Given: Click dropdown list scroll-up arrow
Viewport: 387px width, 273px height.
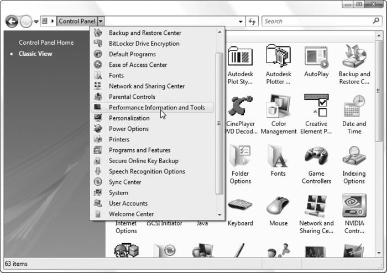Looking at the screenshot, I should click(x=219, y=32).
